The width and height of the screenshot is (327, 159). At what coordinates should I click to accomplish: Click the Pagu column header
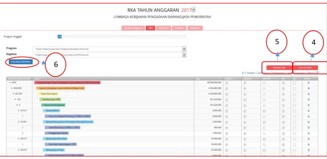209,79
